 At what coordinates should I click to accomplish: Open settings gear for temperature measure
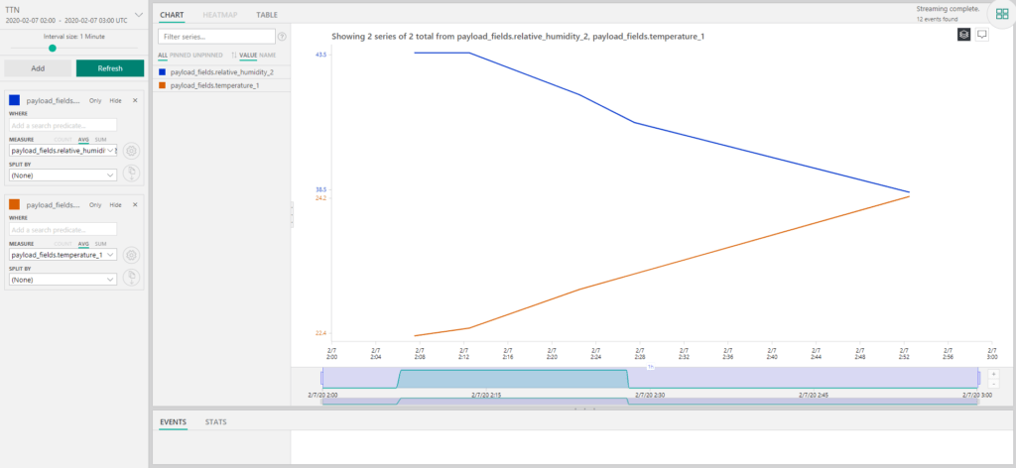coord(131,255)
